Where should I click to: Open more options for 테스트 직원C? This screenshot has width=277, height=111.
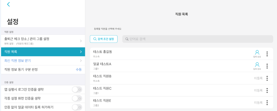(x=267, y=90)
